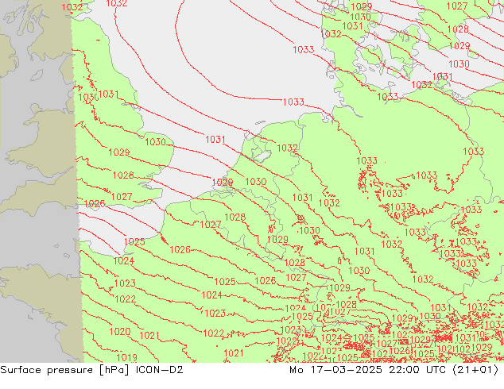504x389 pixels.
Task: Click the 1032 label over northern Netherlands
Action: 287,148
